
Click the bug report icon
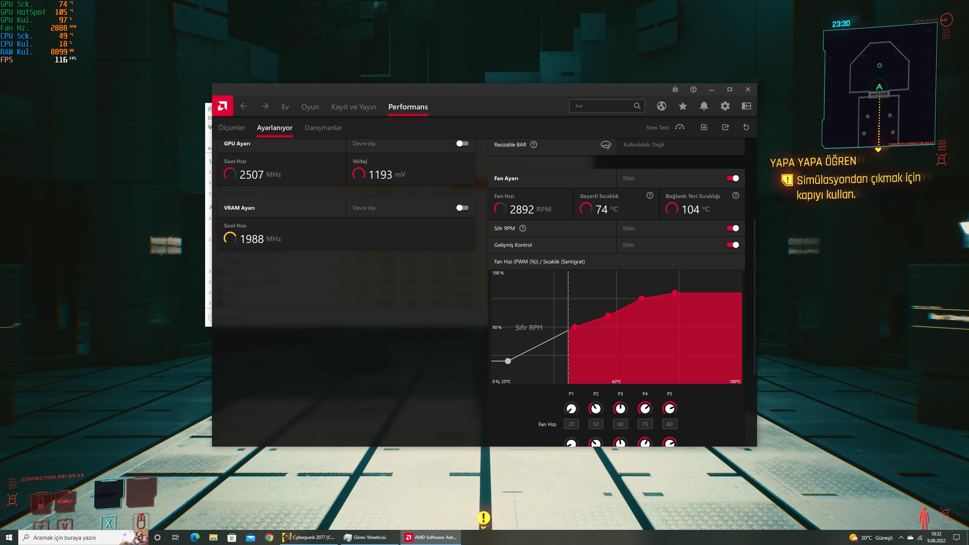[x=675, y=89]
